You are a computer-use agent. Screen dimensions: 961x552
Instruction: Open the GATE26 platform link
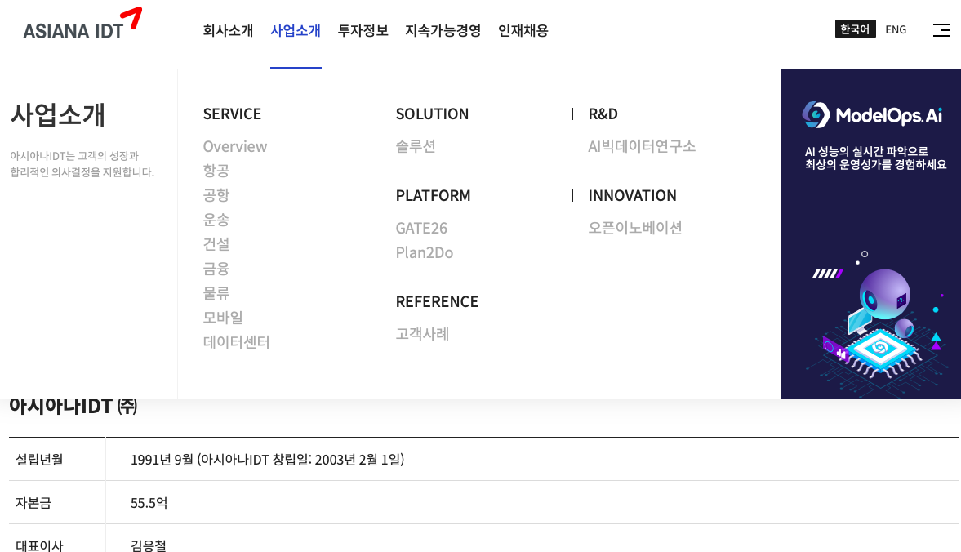421,228
